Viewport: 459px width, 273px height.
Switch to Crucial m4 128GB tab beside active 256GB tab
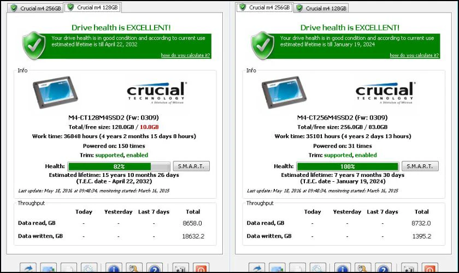(321, 8)
